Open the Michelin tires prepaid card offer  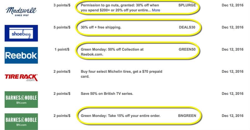pyautogui.click(x=121, y=74)
